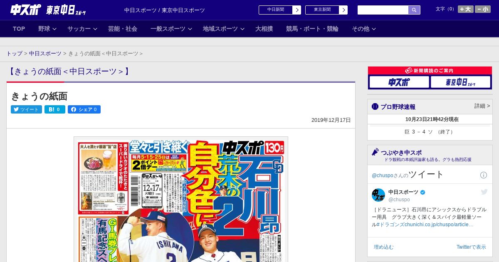Click the 巨 3-4 ソ score row

coord(430,132)
